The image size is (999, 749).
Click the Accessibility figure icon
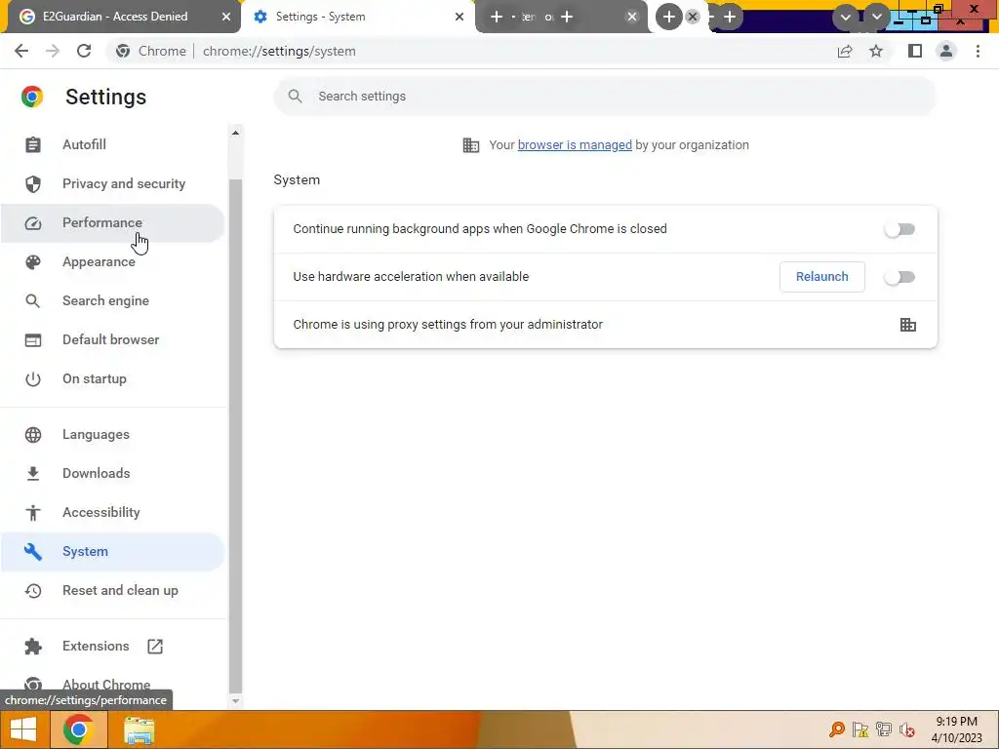coord(32,513)
